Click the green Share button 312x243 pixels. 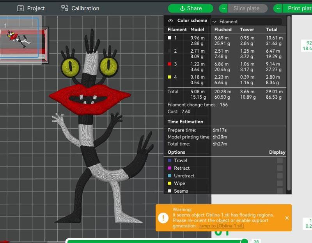(191, 8)
